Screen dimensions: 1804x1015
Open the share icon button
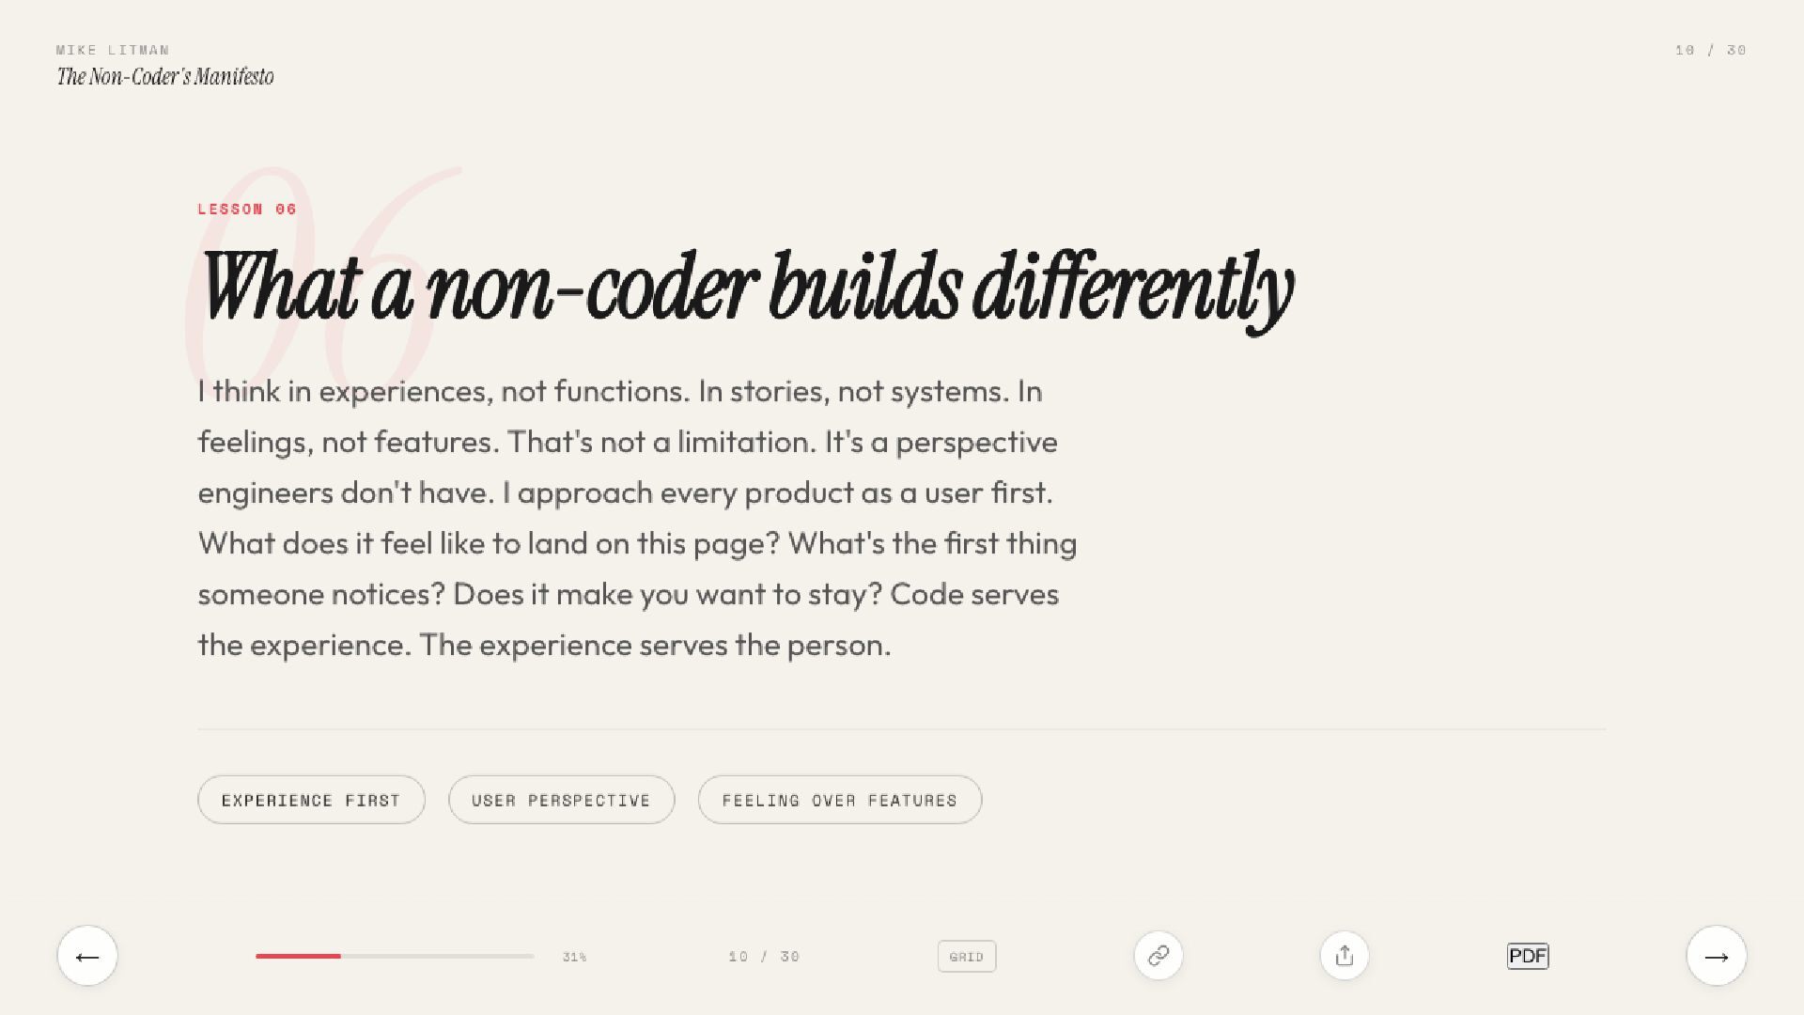[x=1344, y=956]
